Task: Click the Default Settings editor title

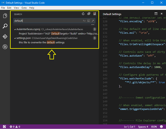Action: tap(112, 14)
